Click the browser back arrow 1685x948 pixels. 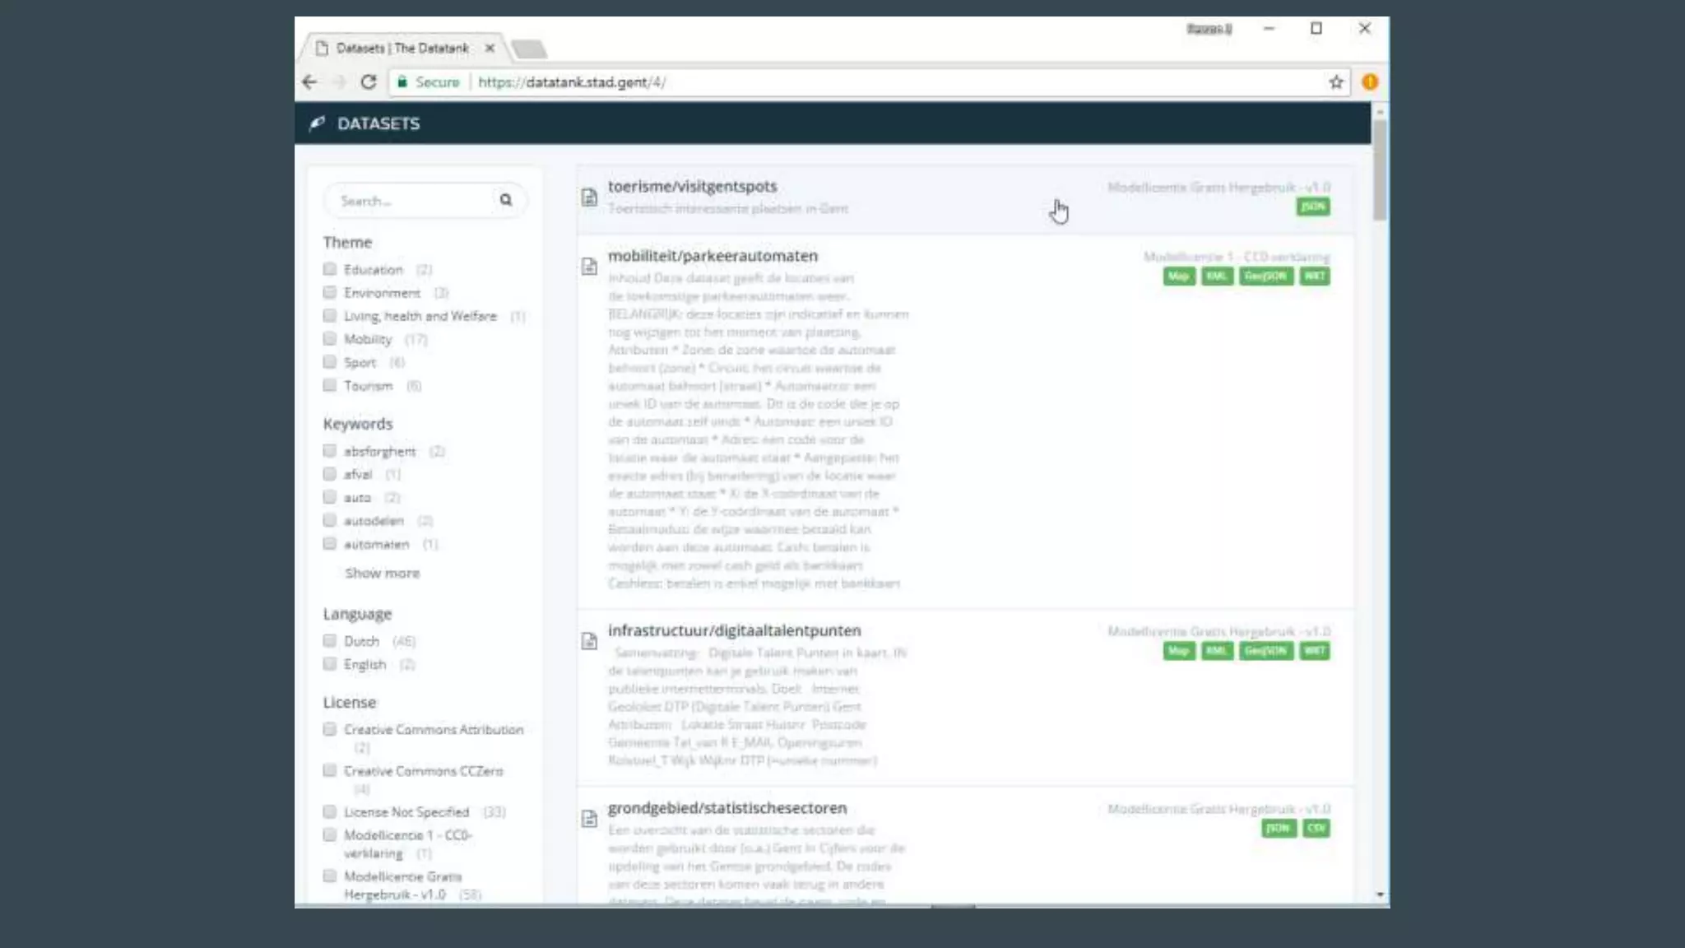[309, 82]
